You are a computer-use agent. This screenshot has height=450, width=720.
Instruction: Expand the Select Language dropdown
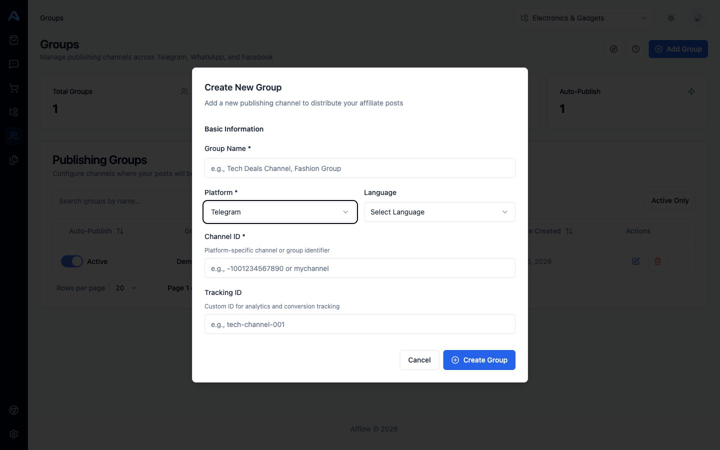click(439, 212)
